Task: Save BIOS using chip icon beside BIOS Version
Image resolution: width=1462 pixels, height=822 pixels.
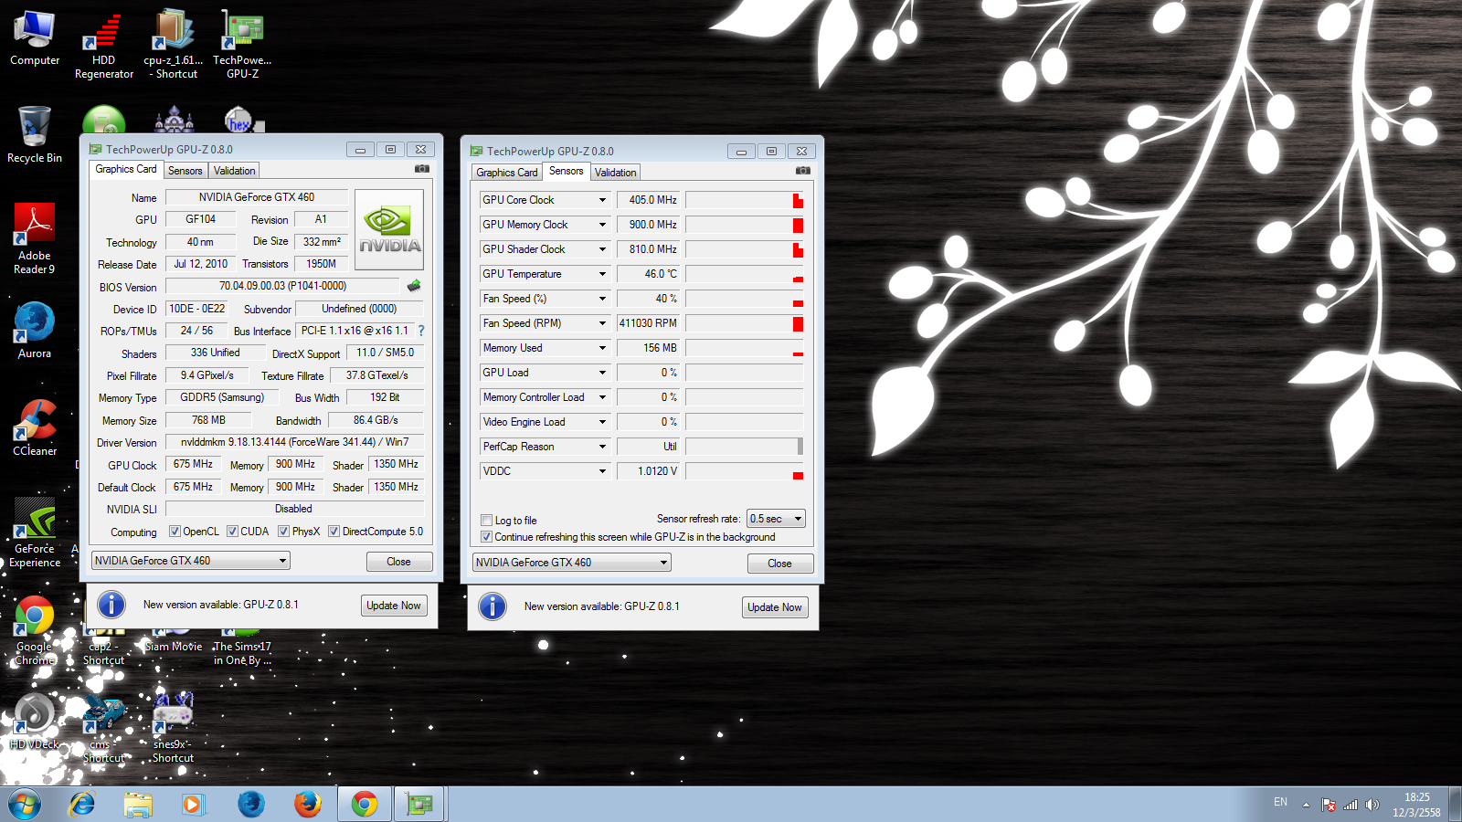Action: click(x=414, y=286)
